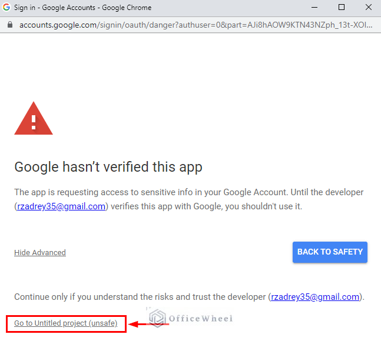Maximize the Chrome sign-in window
The width and height of the screenshot is (381, 341).
(x=342, y=8)
